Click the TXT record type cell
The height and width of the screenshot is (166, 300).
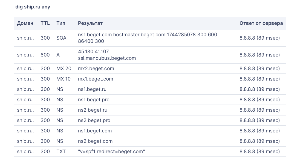[x=61, y=152]
